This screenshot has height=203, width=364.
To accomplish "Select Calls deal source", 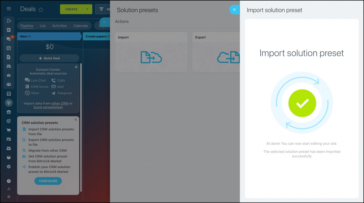I will pyautogui.click(x=58, y=80).
